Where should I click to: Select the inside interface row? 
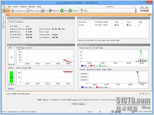tap(113, 25)
